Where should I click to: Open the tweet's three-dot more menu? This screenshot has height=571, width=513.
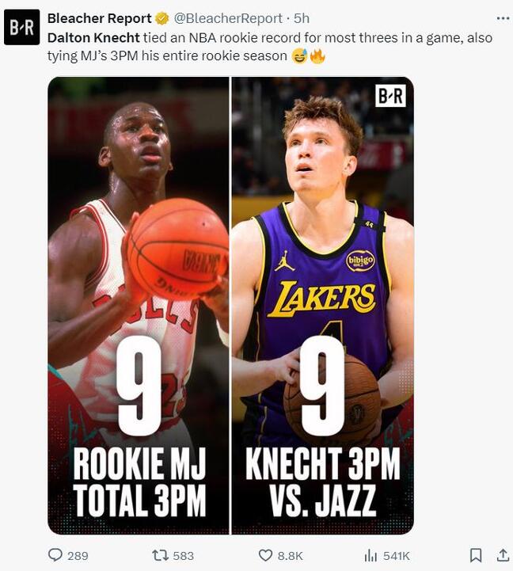click(x=503, y=18)
